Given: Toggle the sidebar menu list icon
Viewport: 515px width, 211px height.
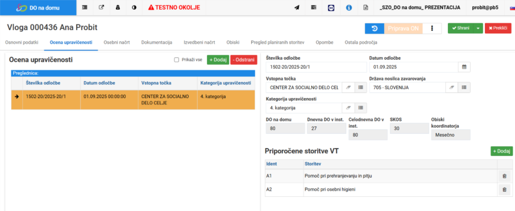Looking at the screenshot, I should tap(85, 7).
